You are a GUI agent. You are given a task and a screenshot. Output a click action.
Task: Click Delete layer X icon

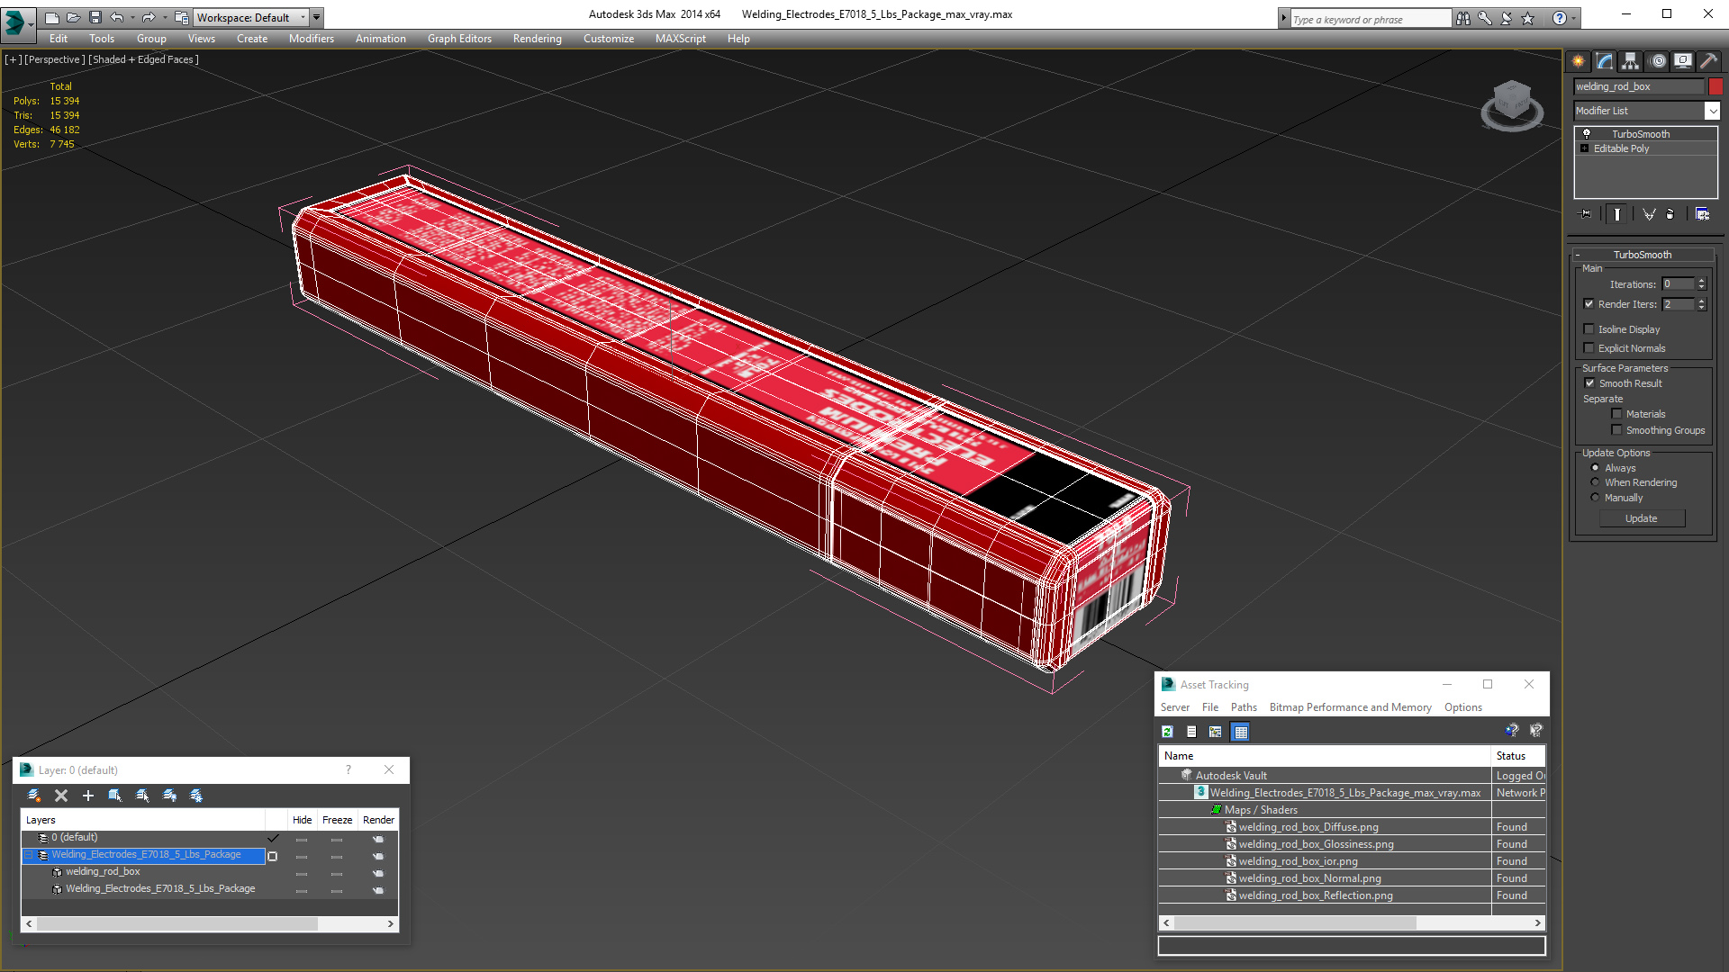(x=61, y=796)
